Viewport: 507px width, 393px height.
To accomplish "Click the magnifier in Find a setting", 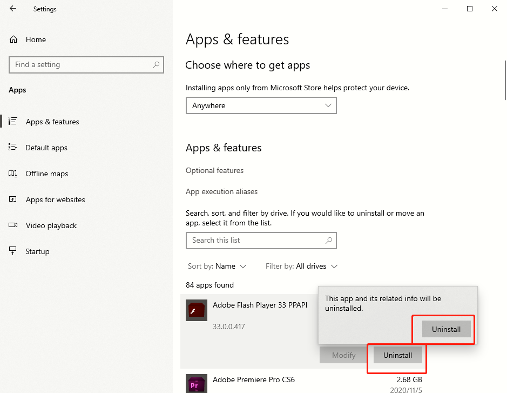I will click(x=156, y=65).
